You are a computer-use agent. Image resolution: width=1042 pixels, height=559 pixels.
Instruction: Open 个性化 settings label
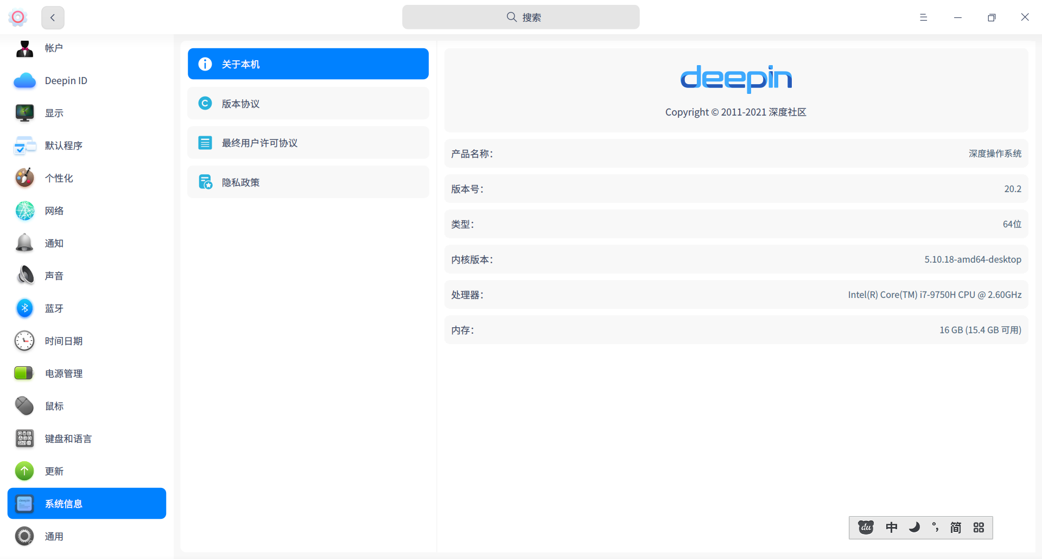[x=59, y=178]
